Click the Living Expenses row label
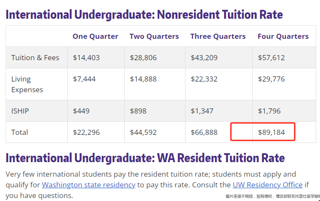Image resolution: width=320 pixels, height=201 pixels. 27,84
